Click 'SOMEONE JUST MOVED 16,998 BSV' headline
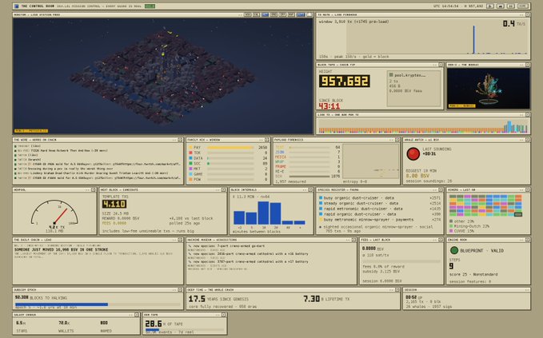The height and width of the screenshot is (338, 543). [62, 249]
